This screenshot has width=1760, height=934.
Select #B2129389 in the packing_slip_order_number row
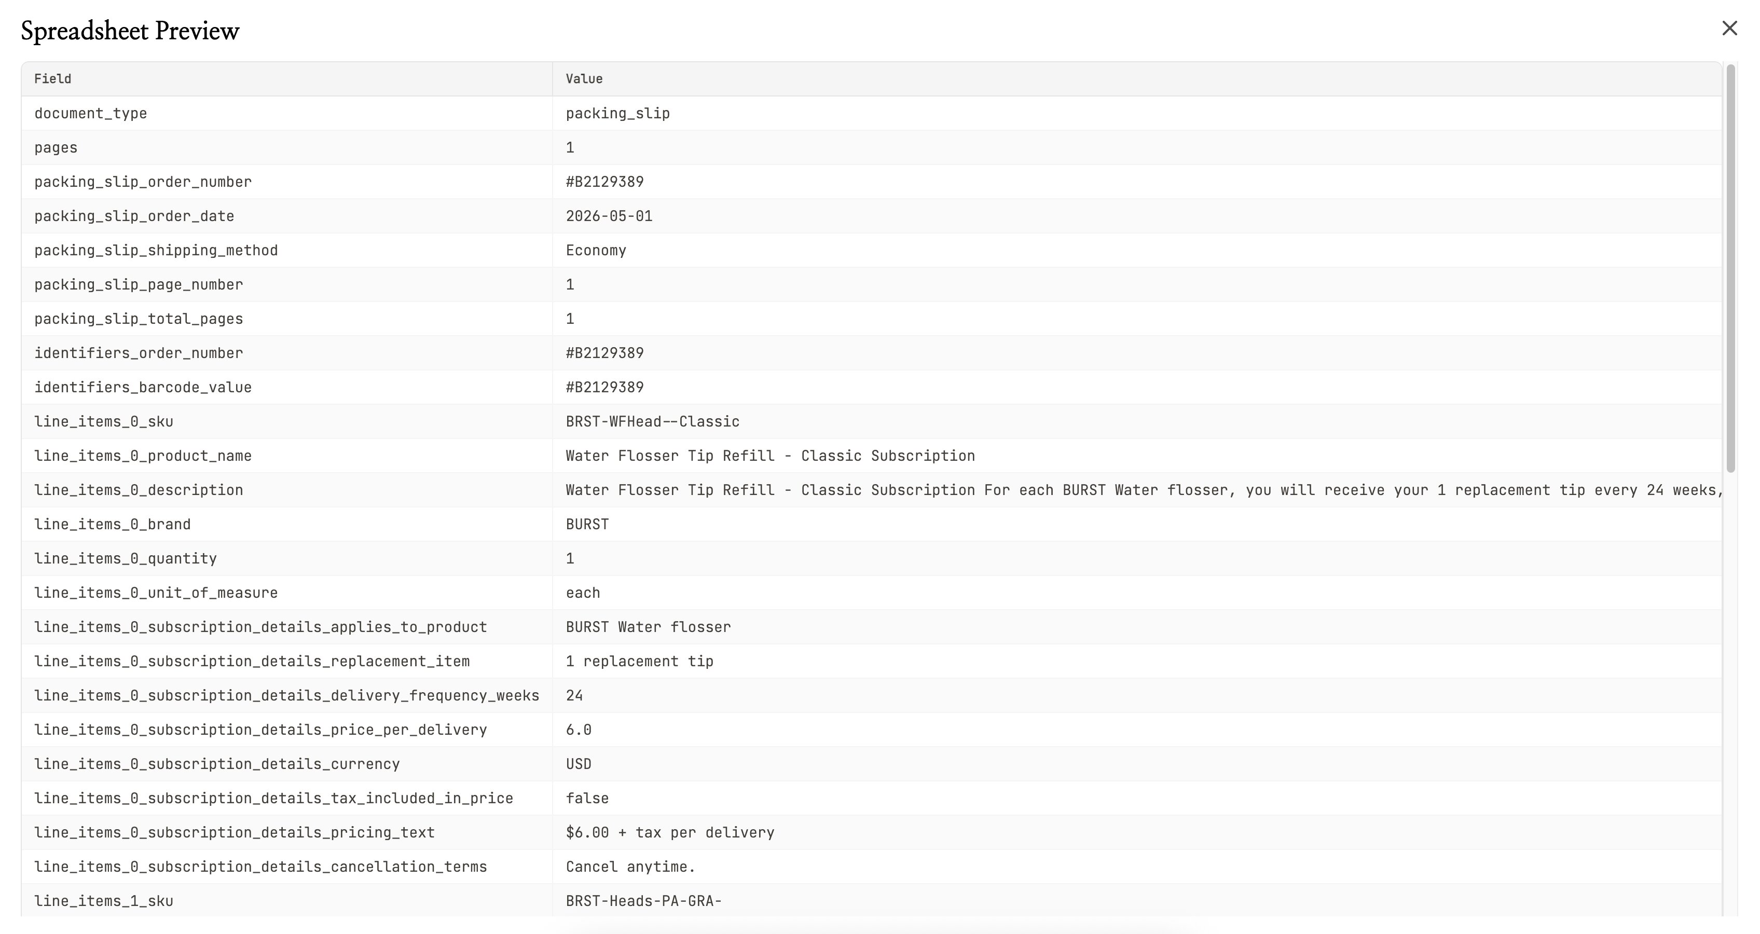point(604,182)
